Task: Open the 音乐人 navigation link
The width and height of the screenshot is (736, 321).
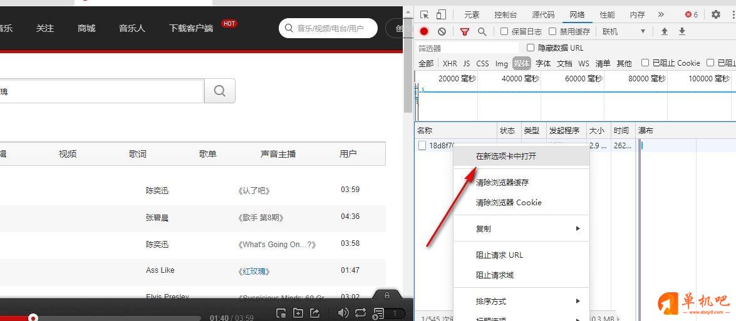Action: [132, 28]
